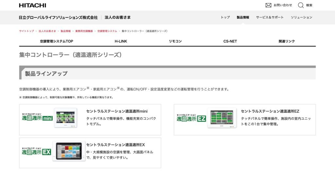Click the magnifying glass search icon

(x=301, y=5)
